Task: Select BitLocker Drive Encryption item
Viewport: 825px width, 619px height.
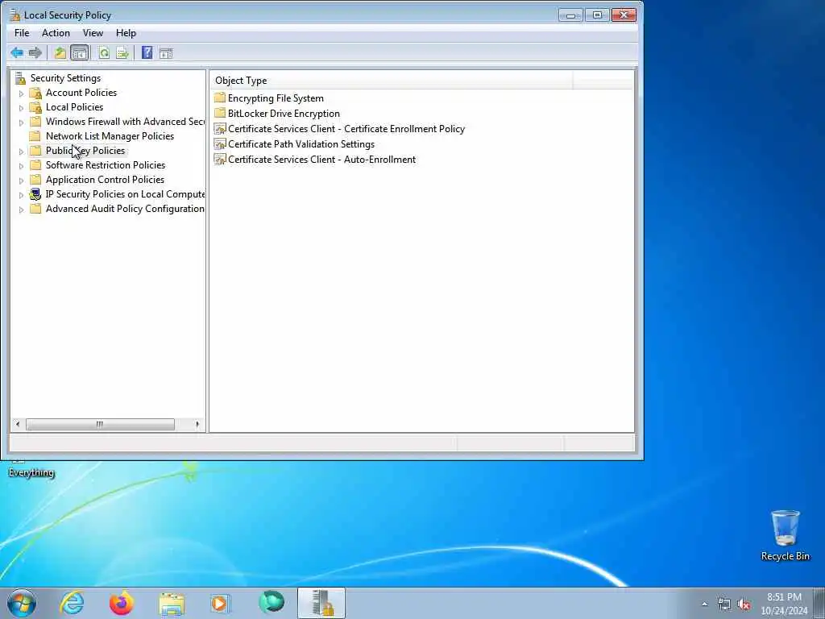Action: (284, 114)
